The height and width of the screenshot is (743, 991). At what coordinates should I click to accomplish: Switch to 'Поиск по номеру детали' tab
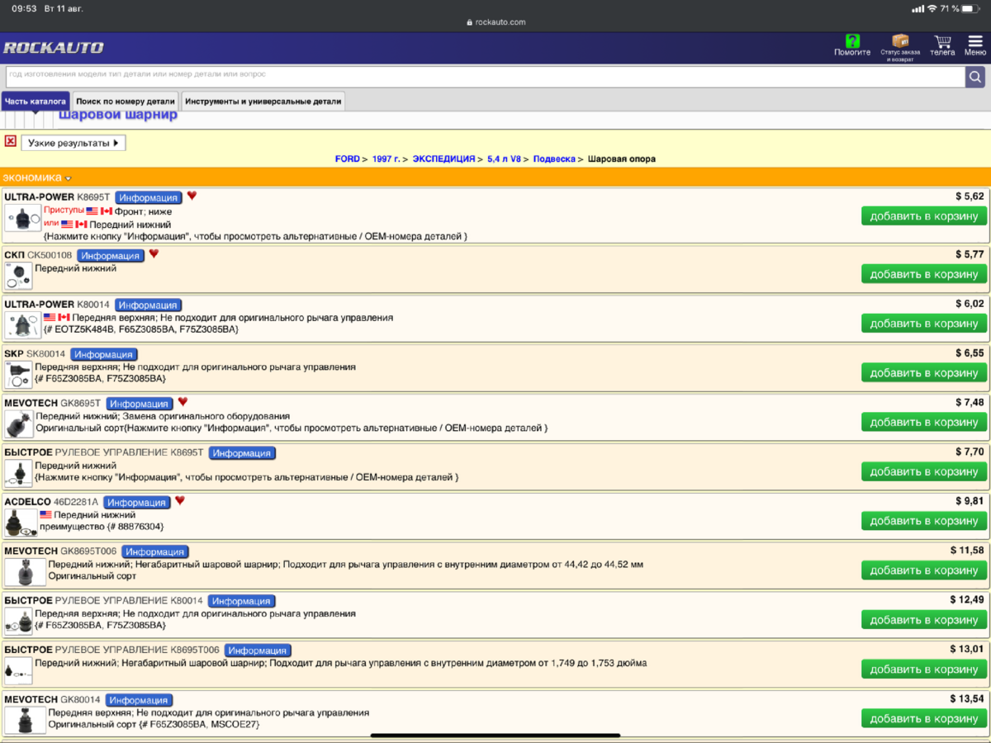coord(126,102)
